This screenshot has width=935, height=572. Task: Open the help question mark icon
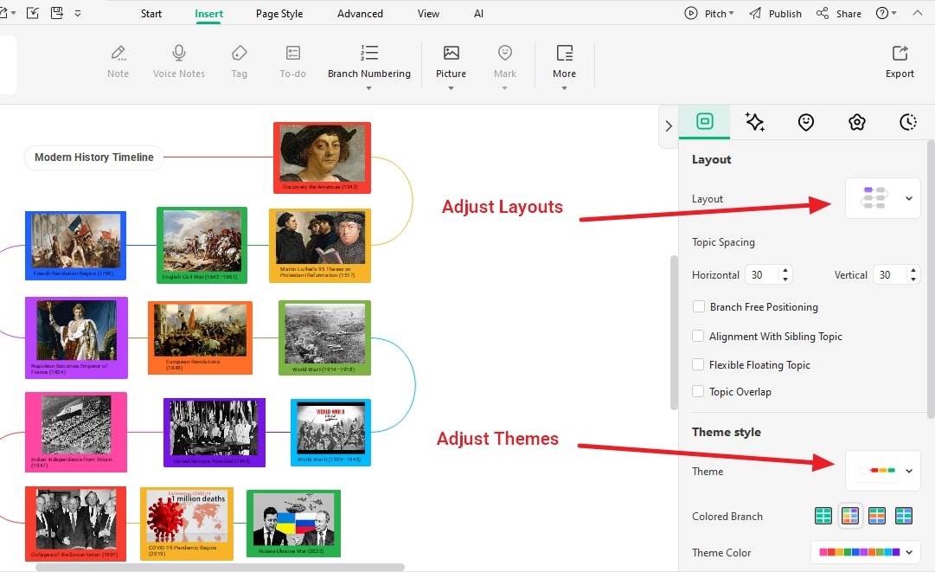click(x=882, y=13)
